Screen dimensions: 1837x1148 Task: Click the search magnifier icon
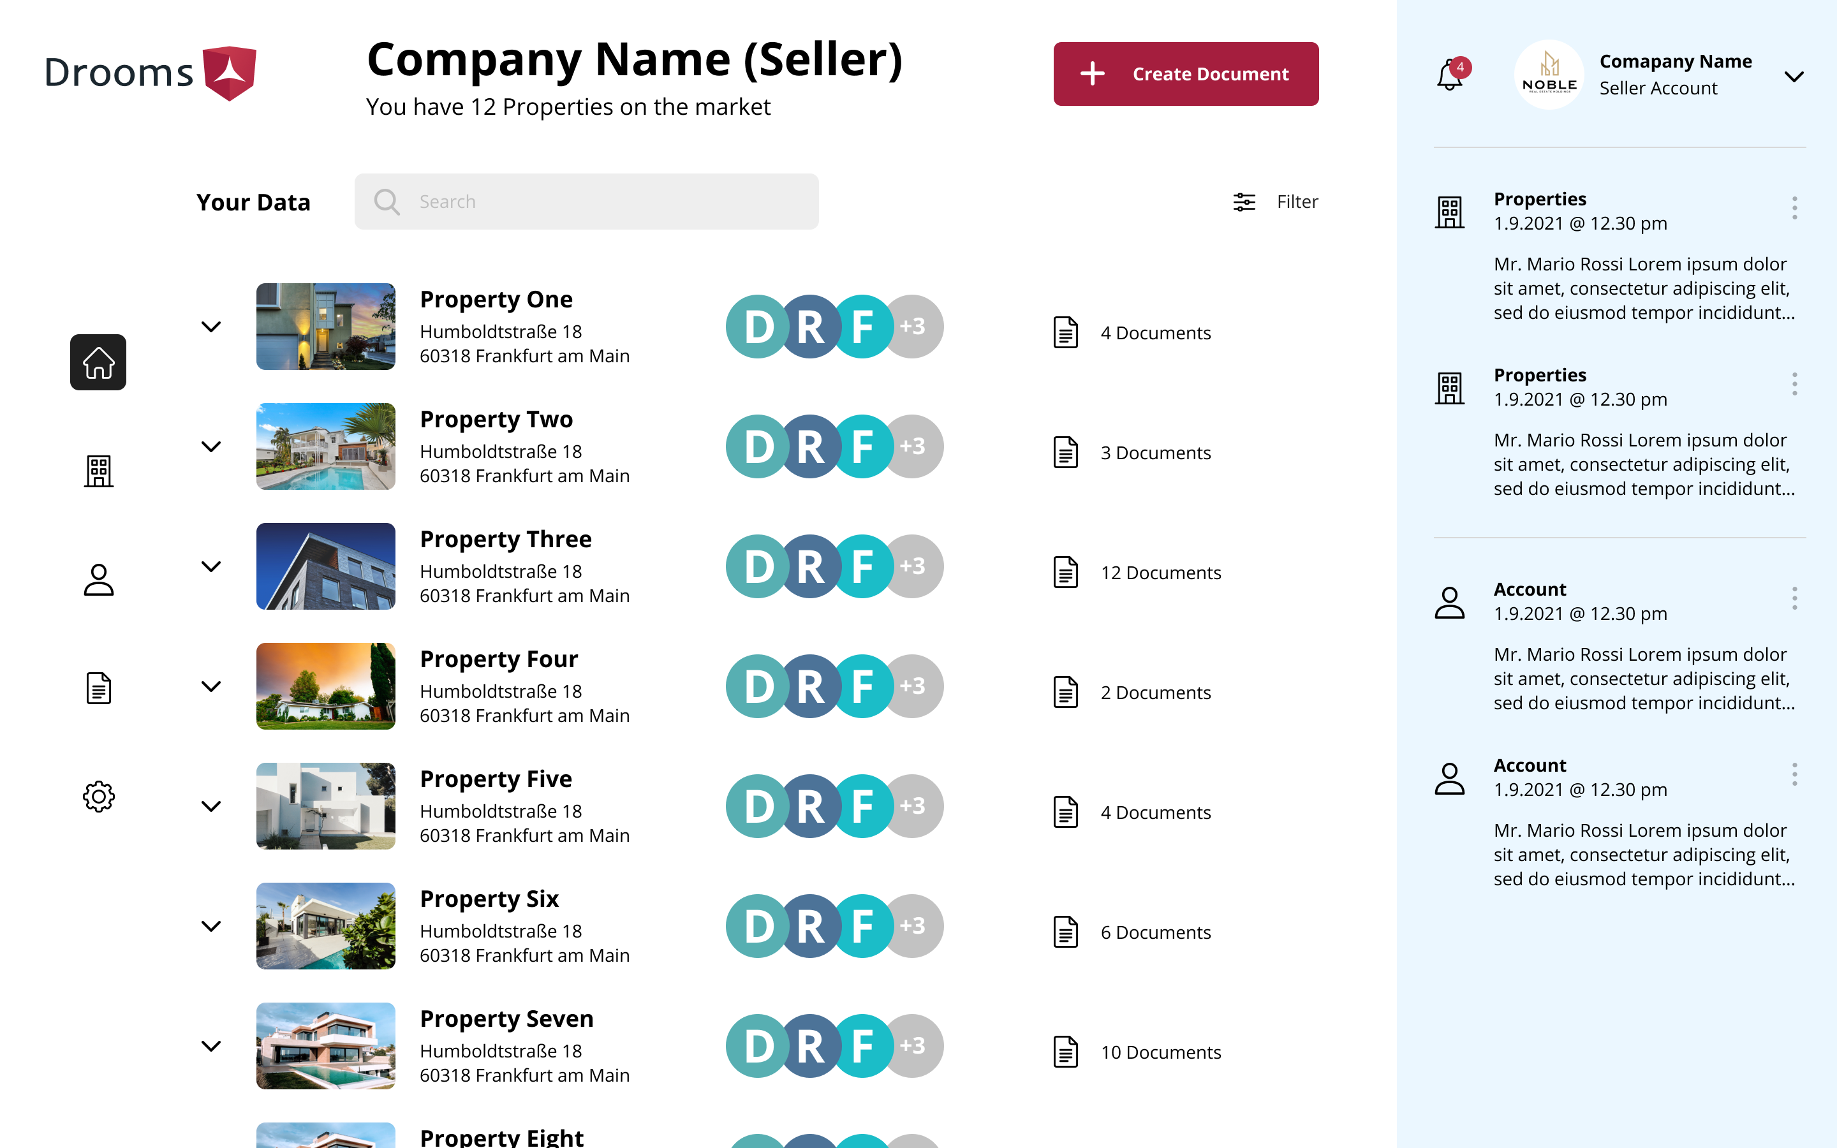tap(387, 201)
